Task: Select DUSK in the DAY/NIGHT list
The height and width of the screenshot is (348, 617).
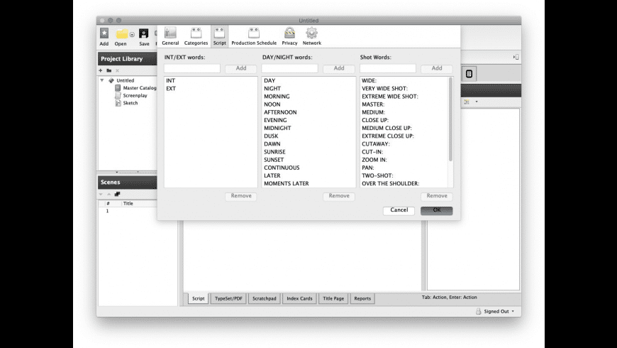Action: [x=271, y=136]
